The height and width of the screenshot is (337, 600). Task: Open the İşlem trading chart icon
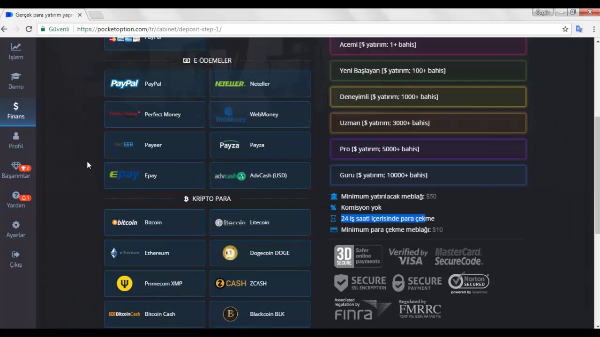point(16,47)
